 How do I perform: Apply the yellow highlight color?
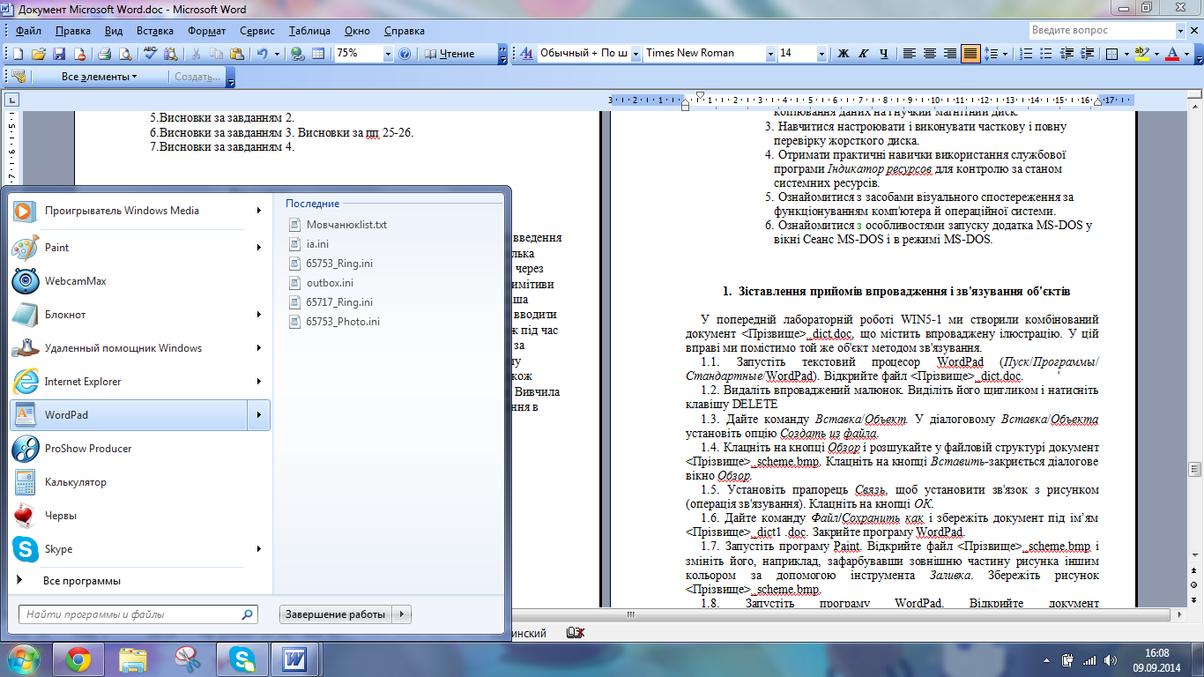[x=1141, y=54]
